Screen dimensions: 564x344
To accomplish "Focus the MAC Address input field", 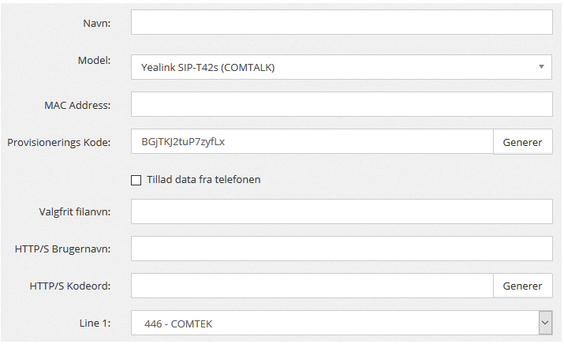I will tap(342, 104).
